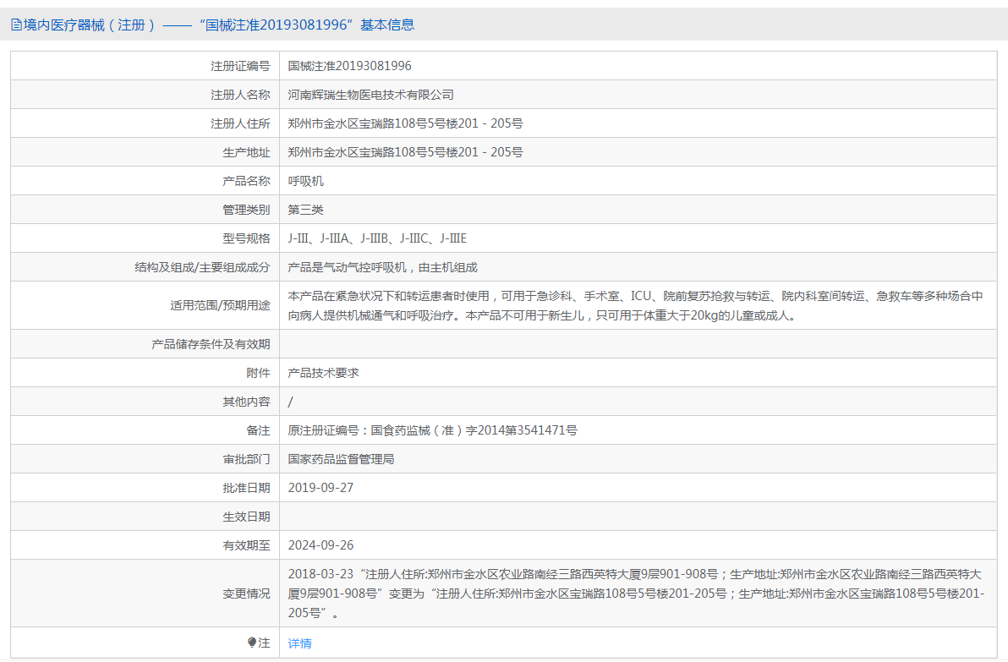
Task: Select the expiry date 2024-09-26
Action: coord(320,545)
